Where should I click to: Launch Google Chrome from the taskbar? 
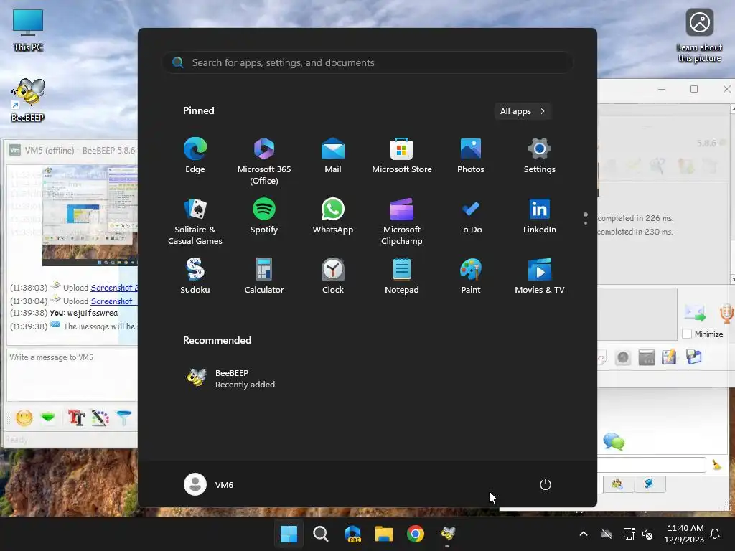click(x=416, y=534)
